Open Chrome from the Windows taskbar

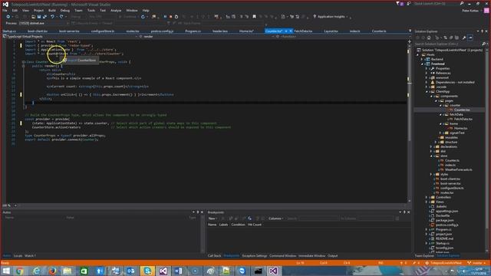point(20,271)
